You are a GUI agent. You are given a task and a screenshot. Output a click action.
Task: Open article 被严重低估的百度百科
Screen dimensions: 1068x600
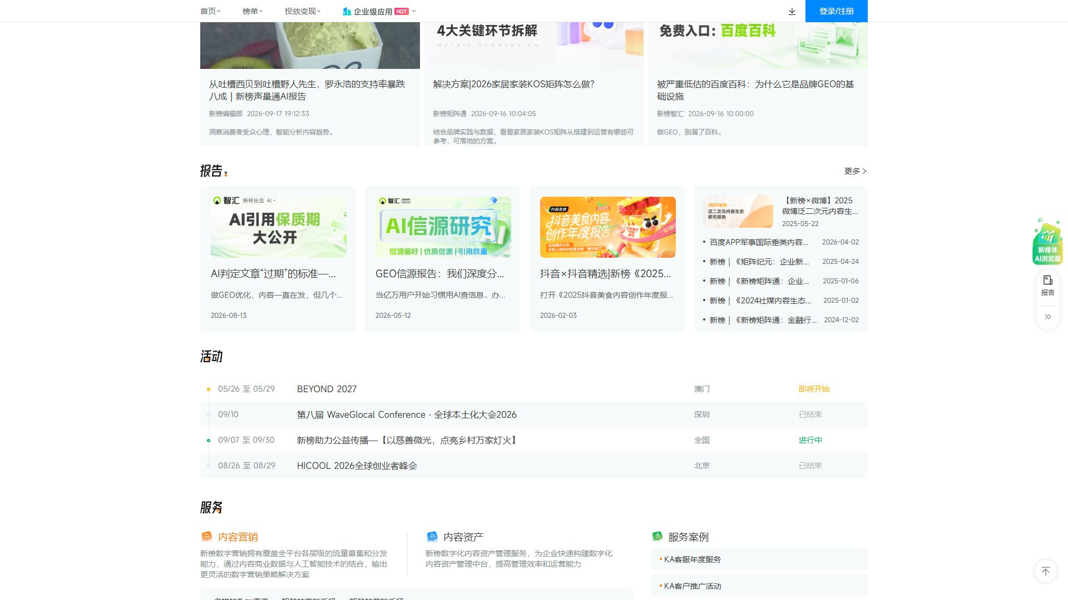[x=755, y=90]
